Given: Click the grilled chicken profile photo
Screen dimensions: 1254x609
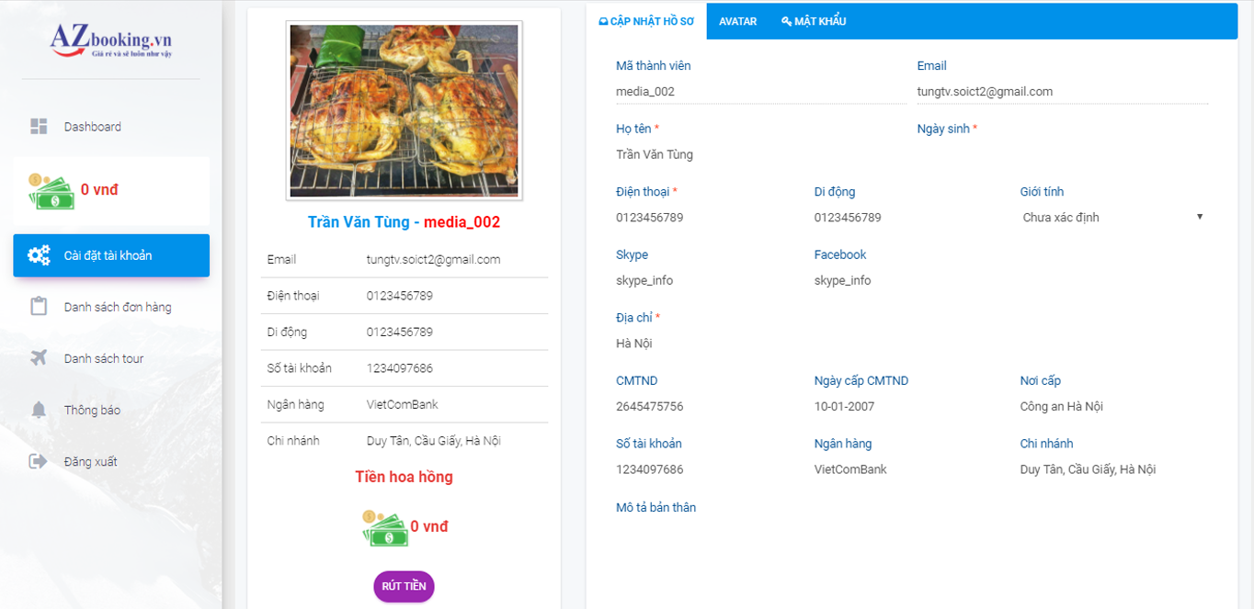Looking at the screenshot, I should [405, 110].
